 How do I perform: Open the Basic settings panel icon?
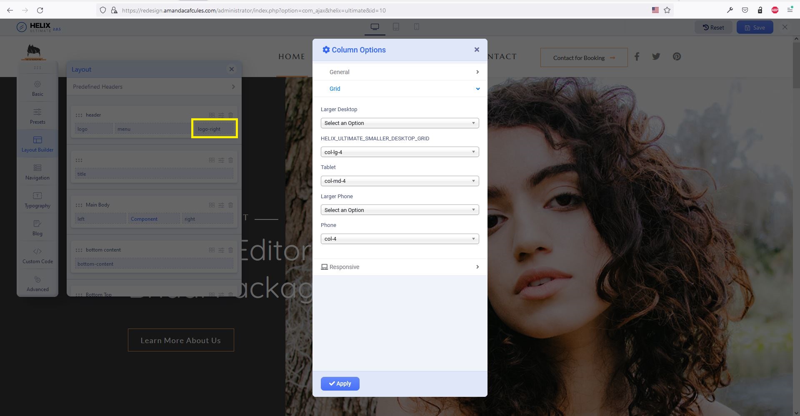coord(37,85)
